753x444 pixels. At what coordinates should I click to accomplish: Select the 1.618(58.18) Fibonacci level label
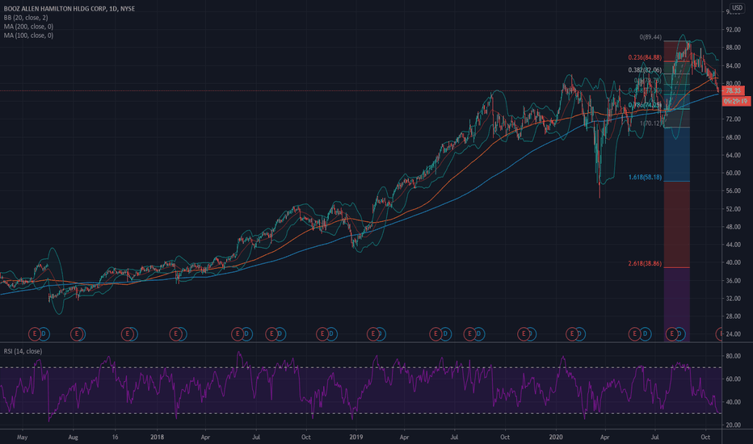pos(645,178)
